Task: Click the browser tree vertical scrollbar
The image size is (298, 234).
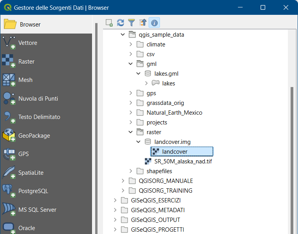Action: (x=292, y=160)
